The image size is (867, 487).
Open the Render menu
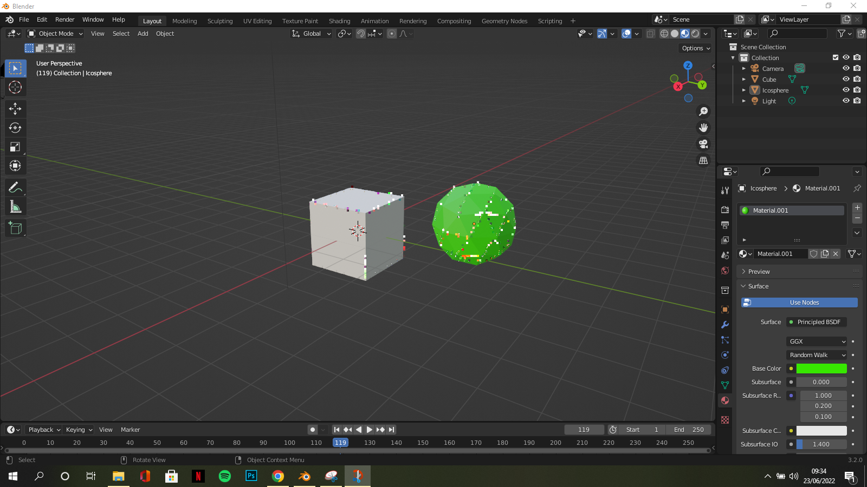64,19
